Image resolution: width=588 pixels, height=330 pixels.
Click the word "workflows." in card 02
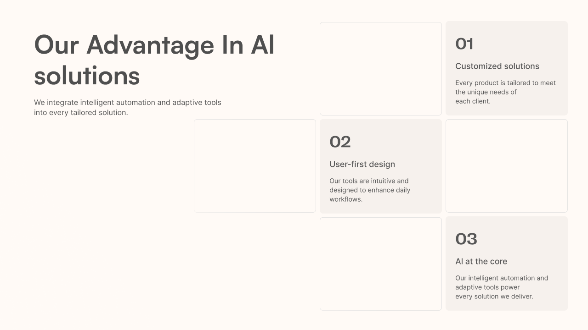click(x=346, y=199)
